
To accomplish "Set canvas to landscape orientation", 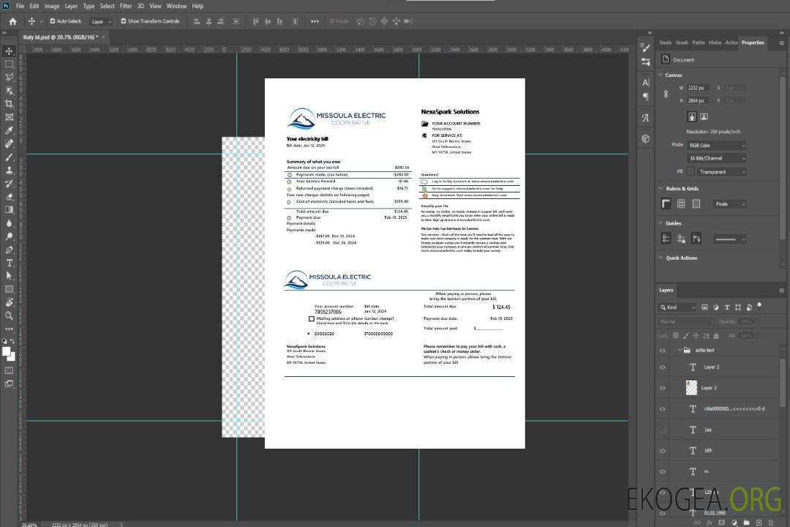I will coord(704,116).
